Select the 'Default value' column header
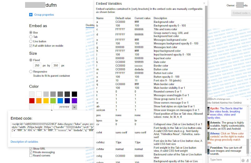 click(123, 18)
